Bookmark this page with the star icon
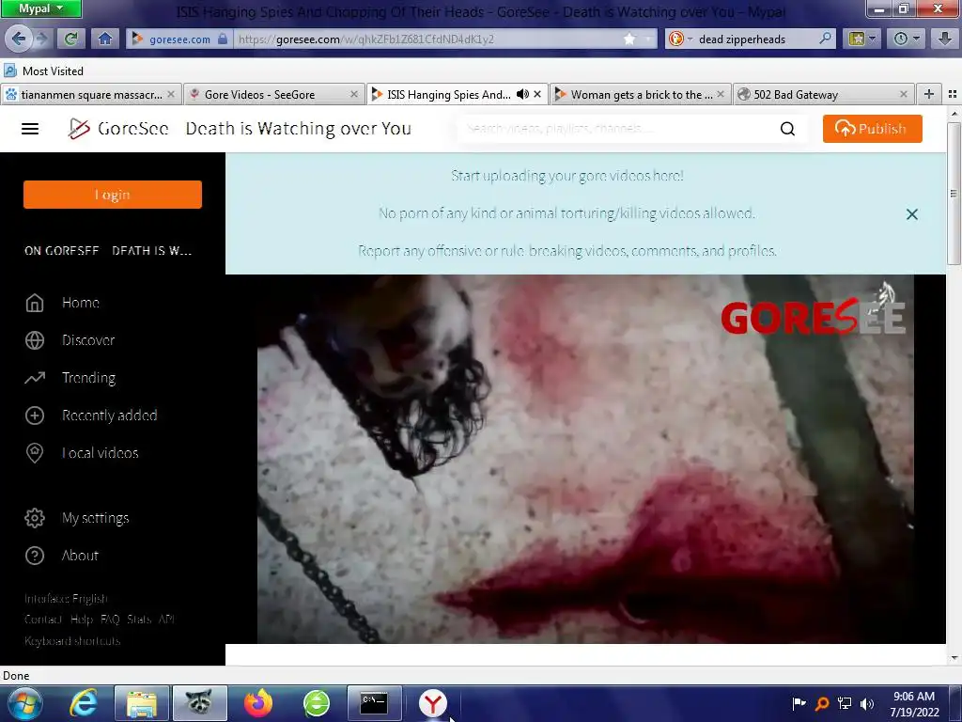Viewport: 962px width, 722px height. pos(629,39)
